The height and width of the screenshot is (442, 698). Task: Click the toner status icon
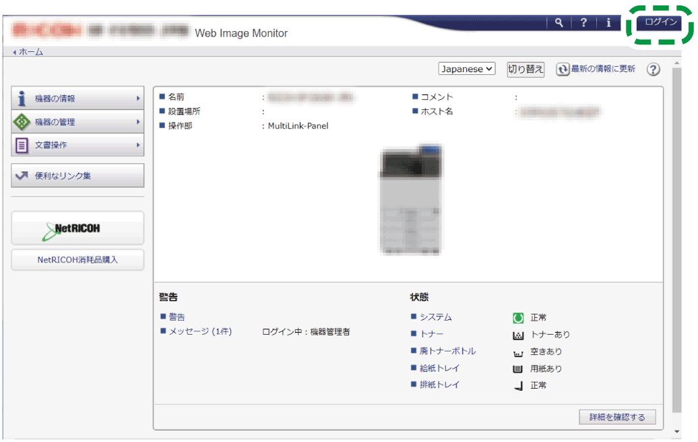tap(518, 335)
